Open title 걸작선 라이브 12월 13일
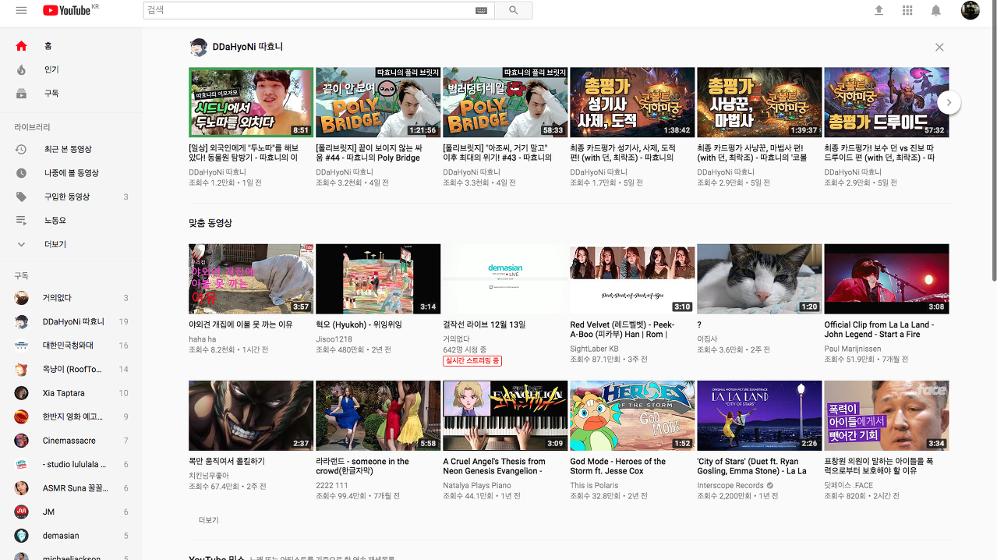The width and height of the screenshot is (997, 560). point(484,324)
